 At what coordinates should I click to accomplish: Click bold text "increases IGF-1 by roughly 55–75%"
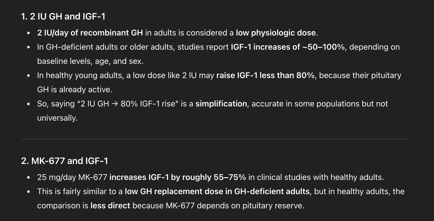coord(177,177)
